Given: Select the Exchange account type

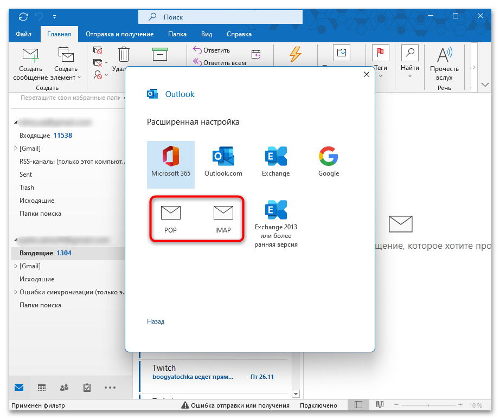Looking at the screenshot, I should [x=276, y=161].
